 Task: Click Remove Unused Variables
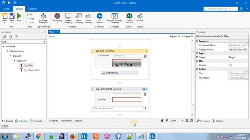114,18
